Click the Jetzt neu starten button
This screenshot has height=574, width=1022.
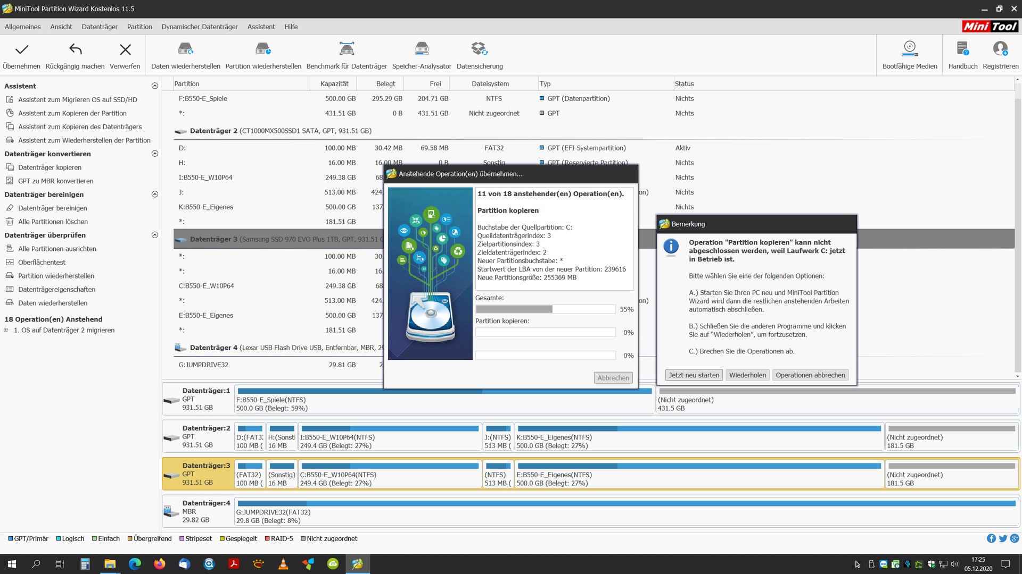pyautogui.click(x=694, y=375)
